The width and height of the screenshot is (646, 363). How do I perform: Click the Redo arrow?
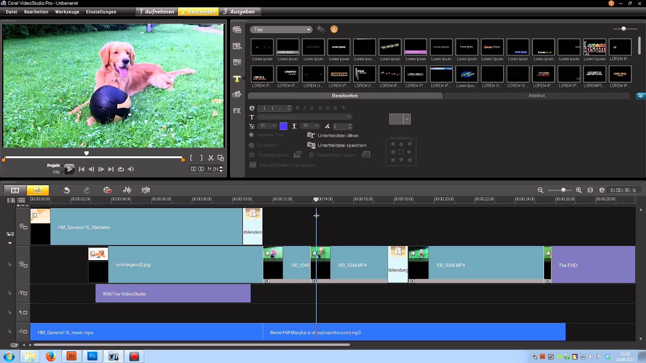pos(87,190)
